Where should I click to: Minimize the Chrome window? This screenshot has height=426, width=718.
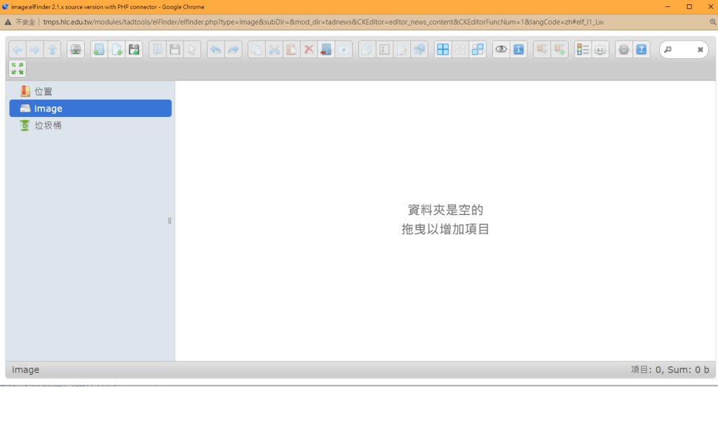tap(668, 7)
